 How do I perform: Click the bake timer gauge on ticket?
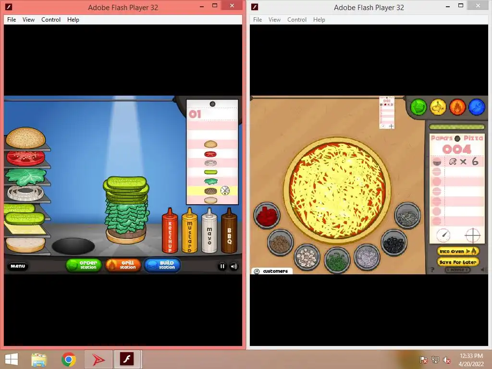click(x=443, y=235)
